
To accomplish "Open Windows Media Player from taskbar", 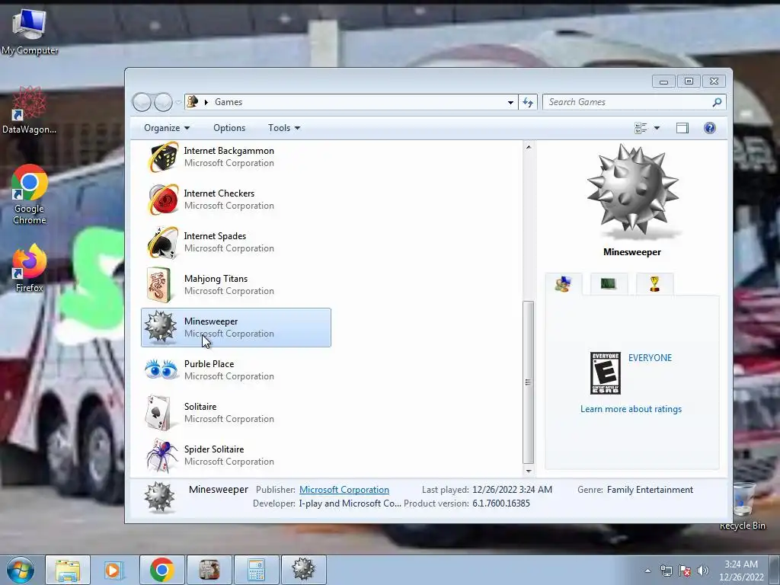I will tap(114, 570).
